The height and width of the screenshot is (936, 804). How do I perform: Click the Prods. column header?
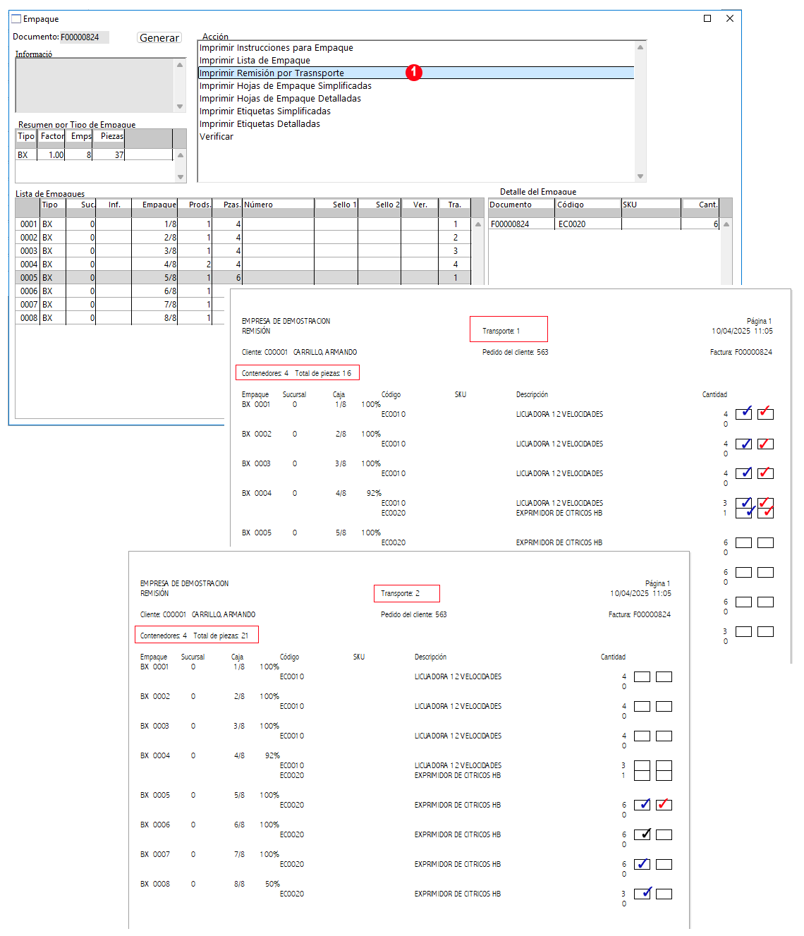pos(195,205)
